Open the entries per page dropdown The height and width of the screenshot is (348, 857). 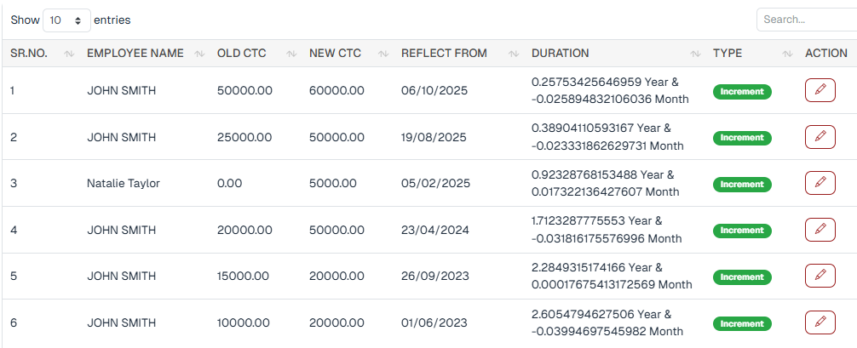tap(66, 20)
